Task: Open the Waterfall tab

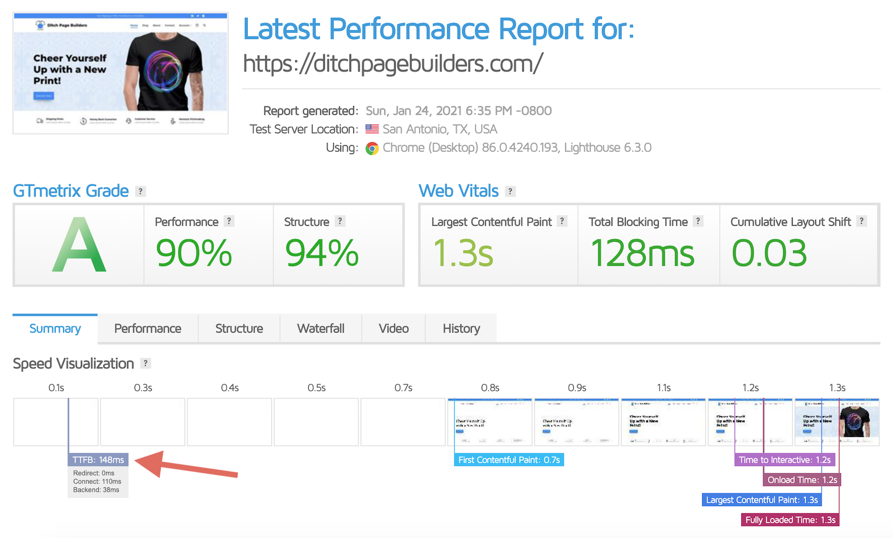Action: click(320, 329)
